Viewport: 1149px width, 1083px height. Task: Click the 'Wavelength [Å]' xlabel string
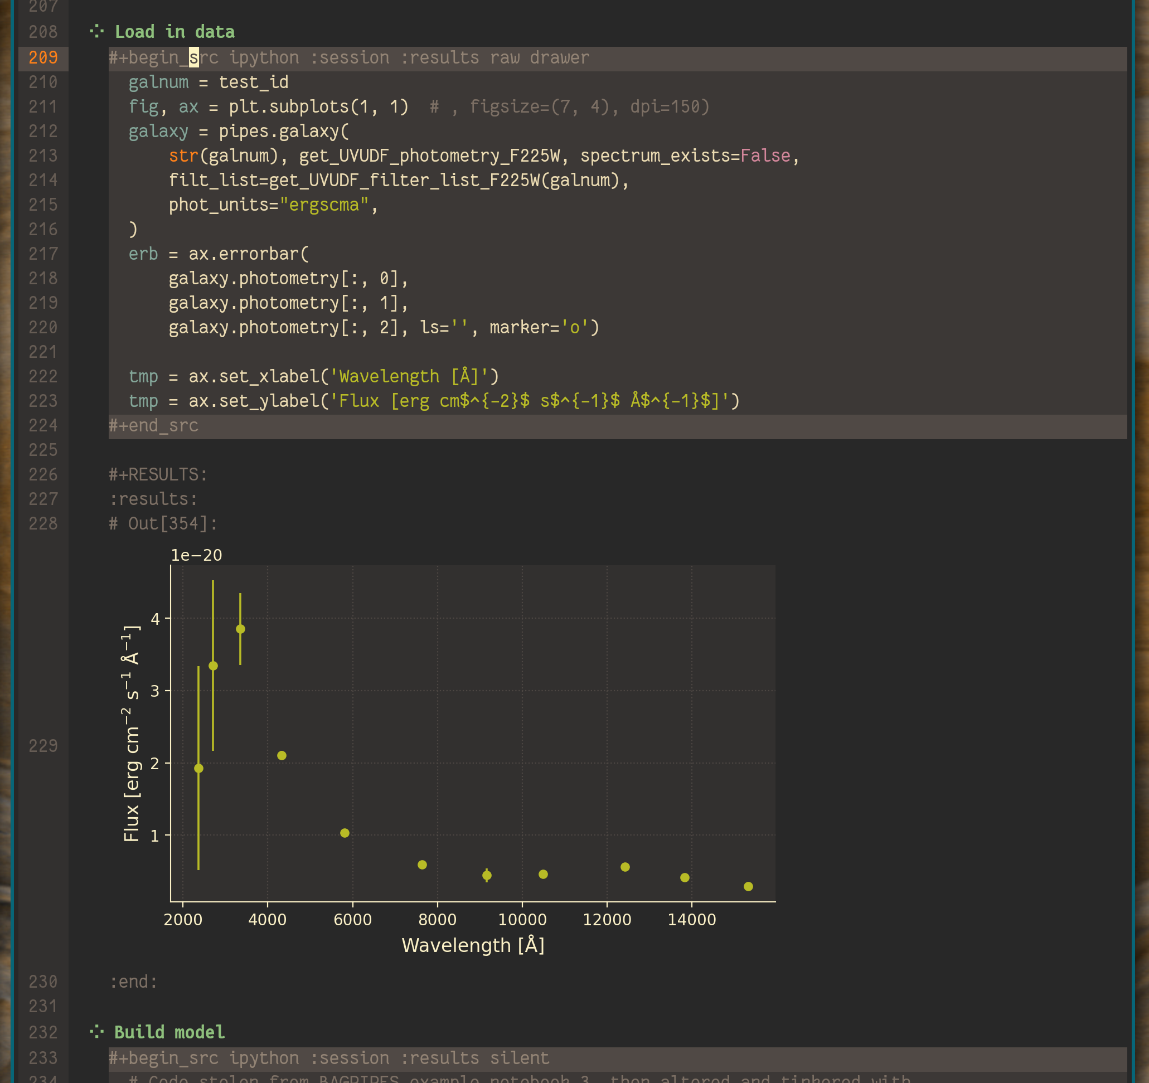(x=409, y=377)
